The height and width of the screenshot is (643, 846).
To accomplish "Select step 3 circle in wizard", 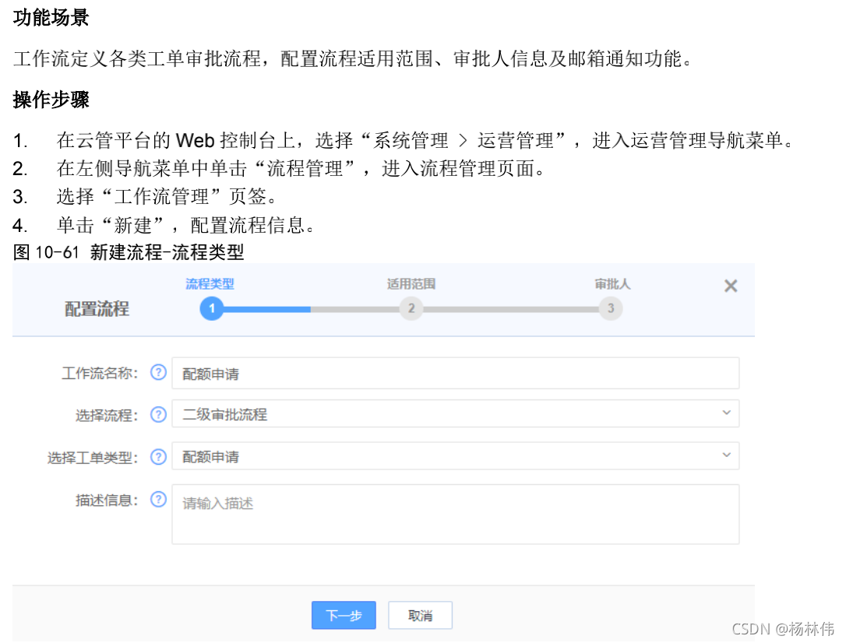I will [611, 309].
